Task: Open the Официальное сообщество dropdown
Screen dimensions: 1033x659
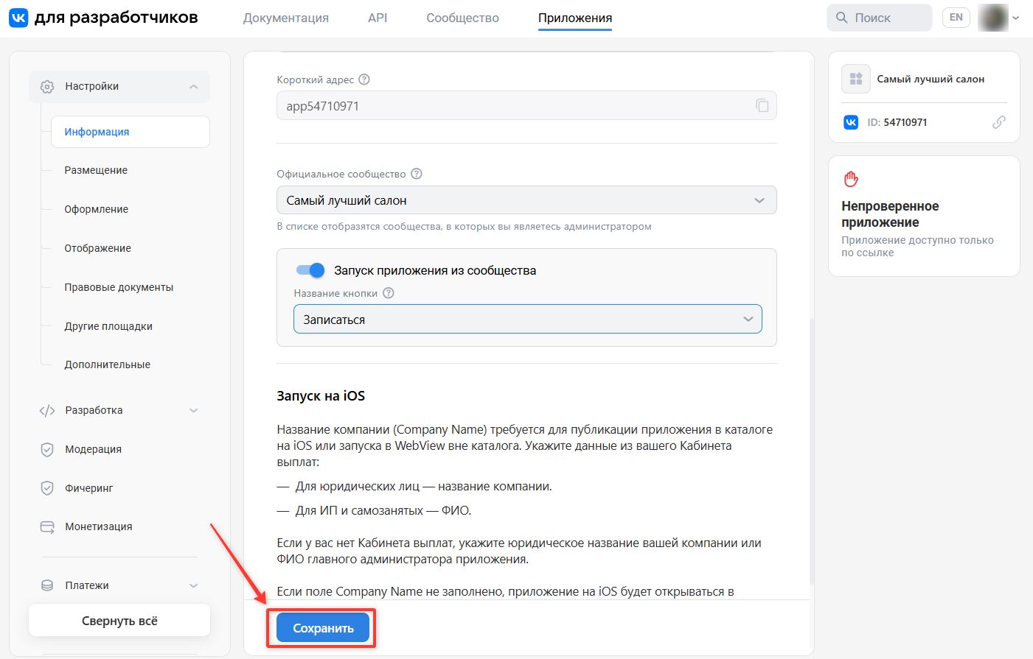Action: [526, 200]
